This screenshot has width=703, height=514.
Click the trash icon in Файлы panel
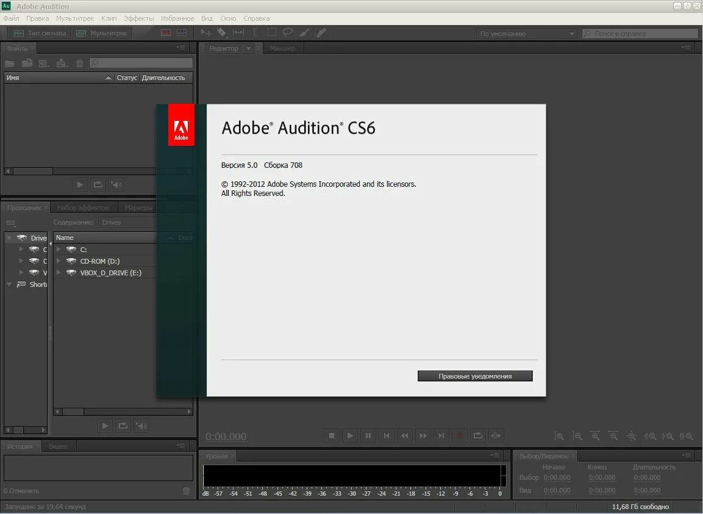[79, 63]
